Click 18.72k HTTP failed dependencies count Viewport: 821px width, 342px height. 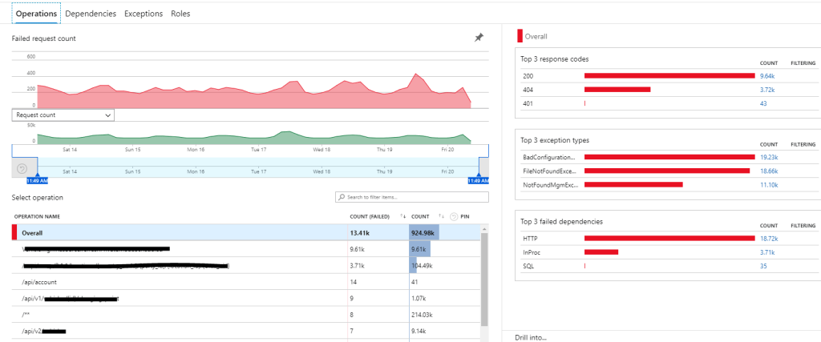pos(768,239)
